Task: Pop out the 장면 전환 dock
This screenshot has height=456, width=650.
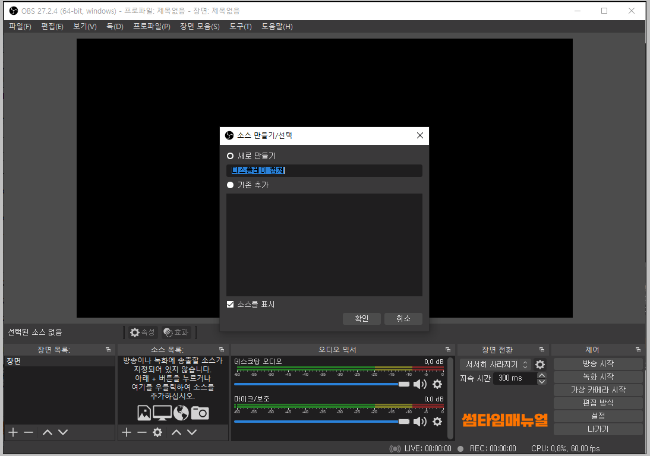Action: [541, 350]
